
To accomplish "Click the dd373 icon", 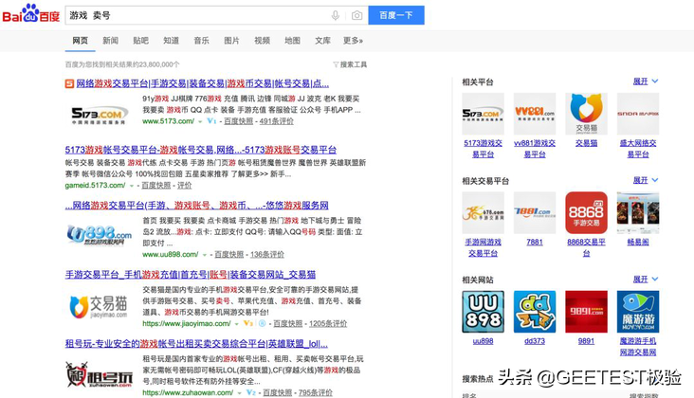I will (x=535, y=312).
